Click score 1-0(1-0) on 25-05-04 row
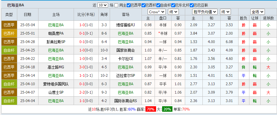This screenshot has width=277, height=115. (x=86, y=25)
